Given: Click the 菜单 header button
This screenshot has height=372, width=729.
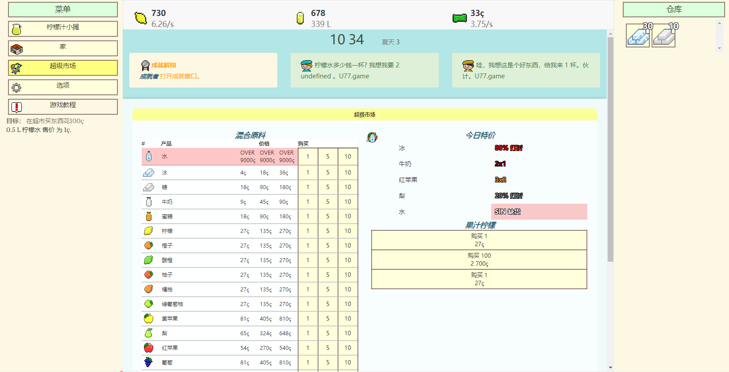Looking at the screenshot, I should click(x=63, y=9).
